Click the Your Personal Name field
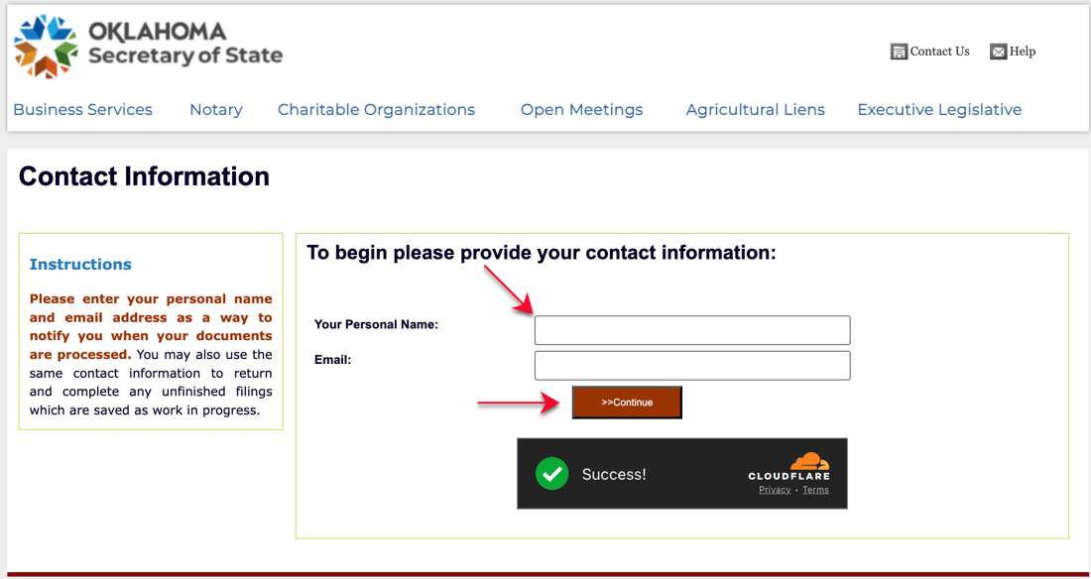Viewport: 1091px width, 579px height. point(692,330)
